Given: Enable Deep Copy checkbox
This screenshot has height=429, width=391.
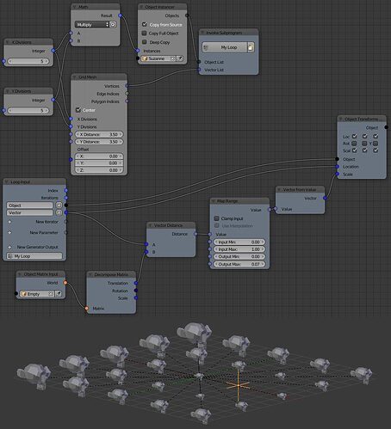Looking at the screenshot, I should pos(145,42).
